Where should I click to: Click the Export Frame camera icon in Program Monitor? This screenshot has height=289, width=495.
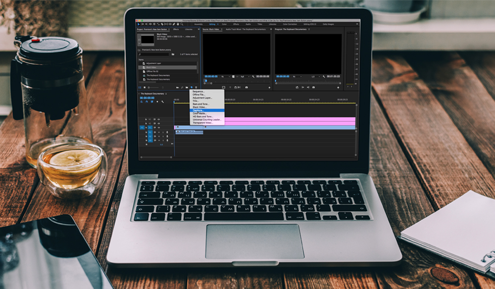pyautogui.click(x=313, y=87)
